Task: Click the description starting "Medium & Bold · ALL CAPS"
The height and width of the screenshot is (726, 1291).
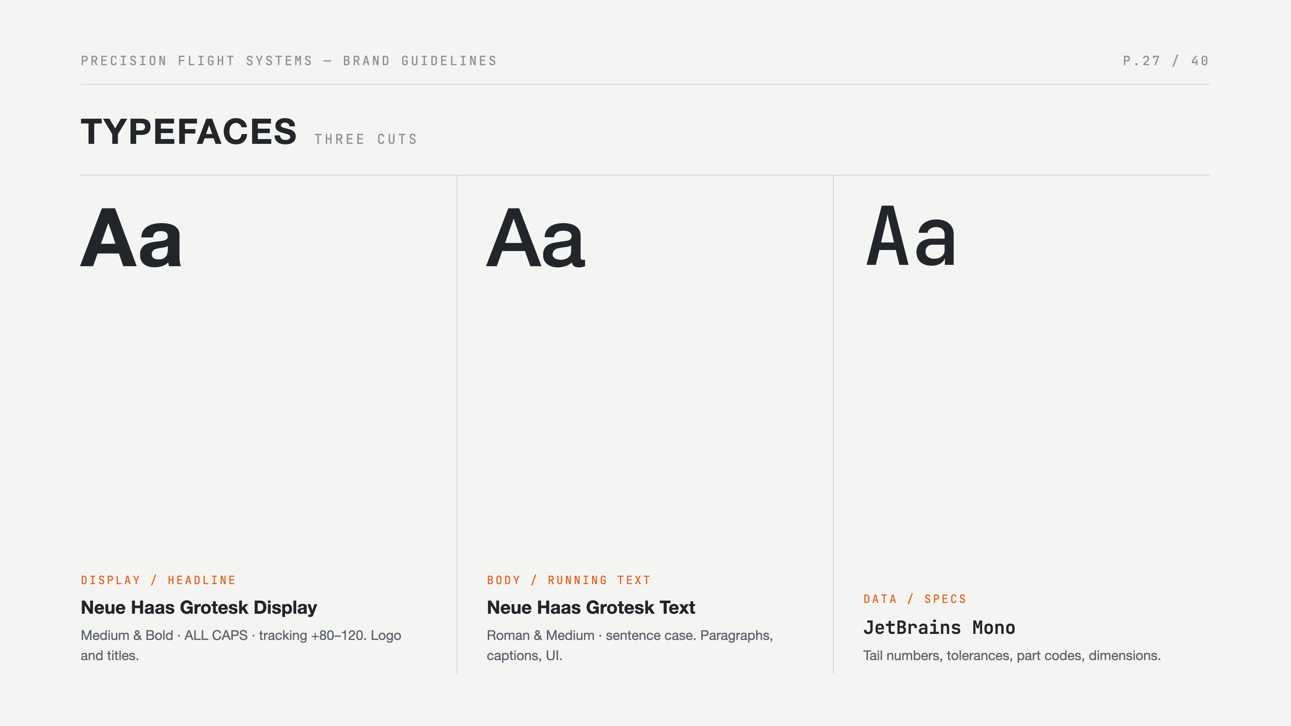Action: point(241,645)
